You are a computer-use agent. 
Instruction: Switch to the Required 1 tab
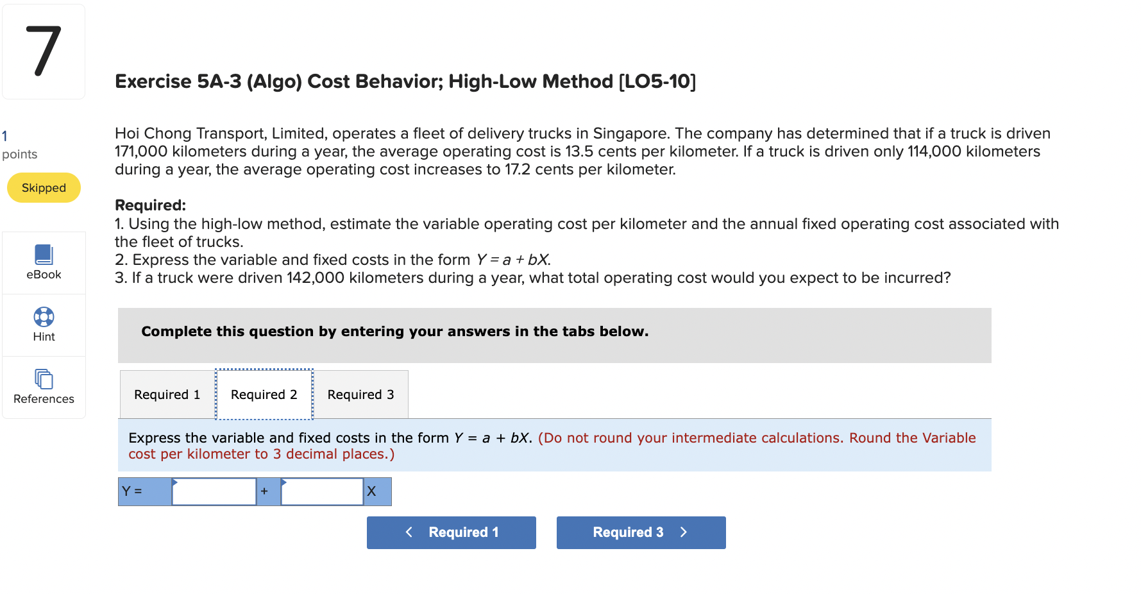click(x=166, y=395)
